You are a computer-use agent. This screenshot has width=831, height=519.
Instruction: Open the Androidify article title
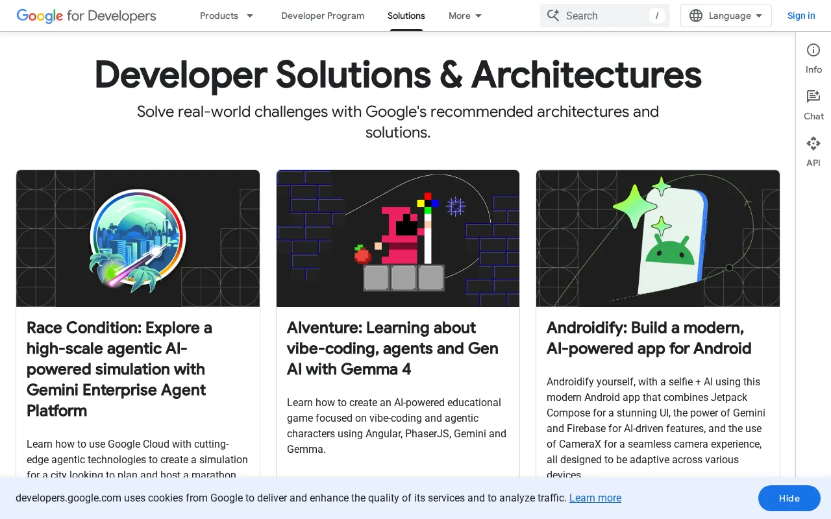[x=649, y=338]
